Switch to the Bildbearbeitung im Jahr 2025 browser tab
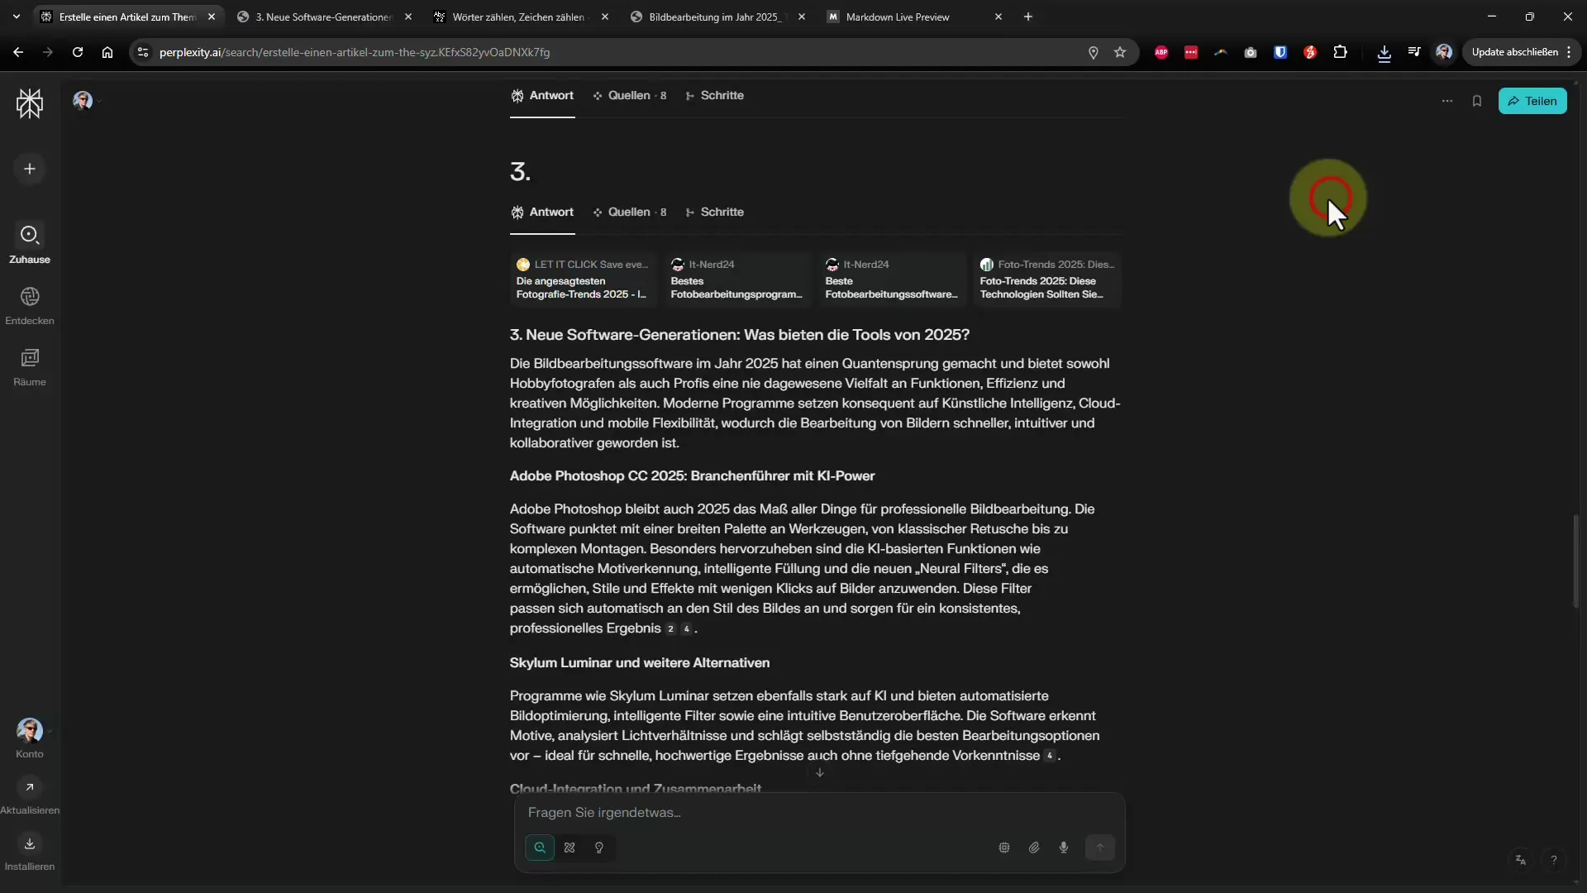Viewport: 1587px width, 893px height. (713, 17)
